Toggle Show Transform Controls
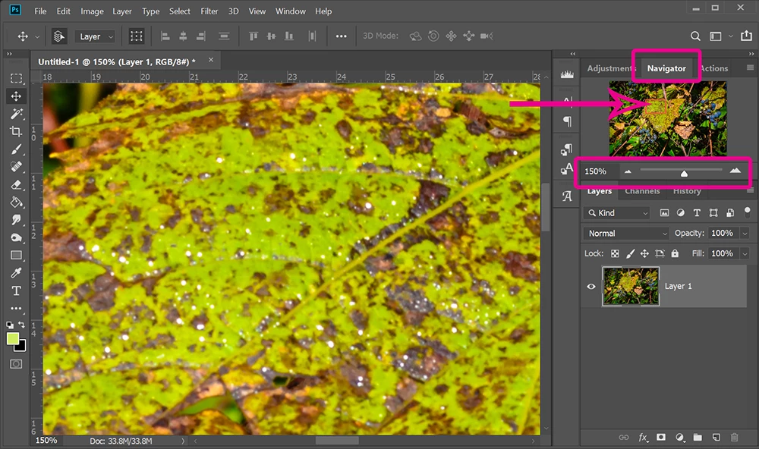759x449 pixels. point(137,36)
